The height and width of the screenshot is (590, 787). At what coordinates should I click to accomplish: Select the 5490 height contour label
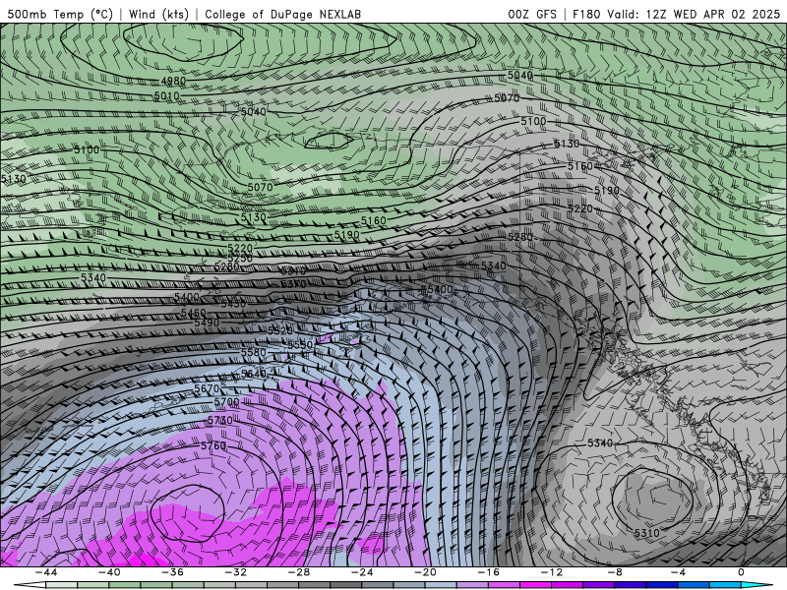tap(207, 323)
